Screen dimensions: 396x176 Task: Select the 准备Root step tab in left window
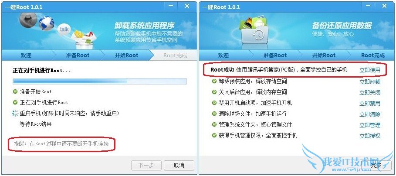coord(78,55)
